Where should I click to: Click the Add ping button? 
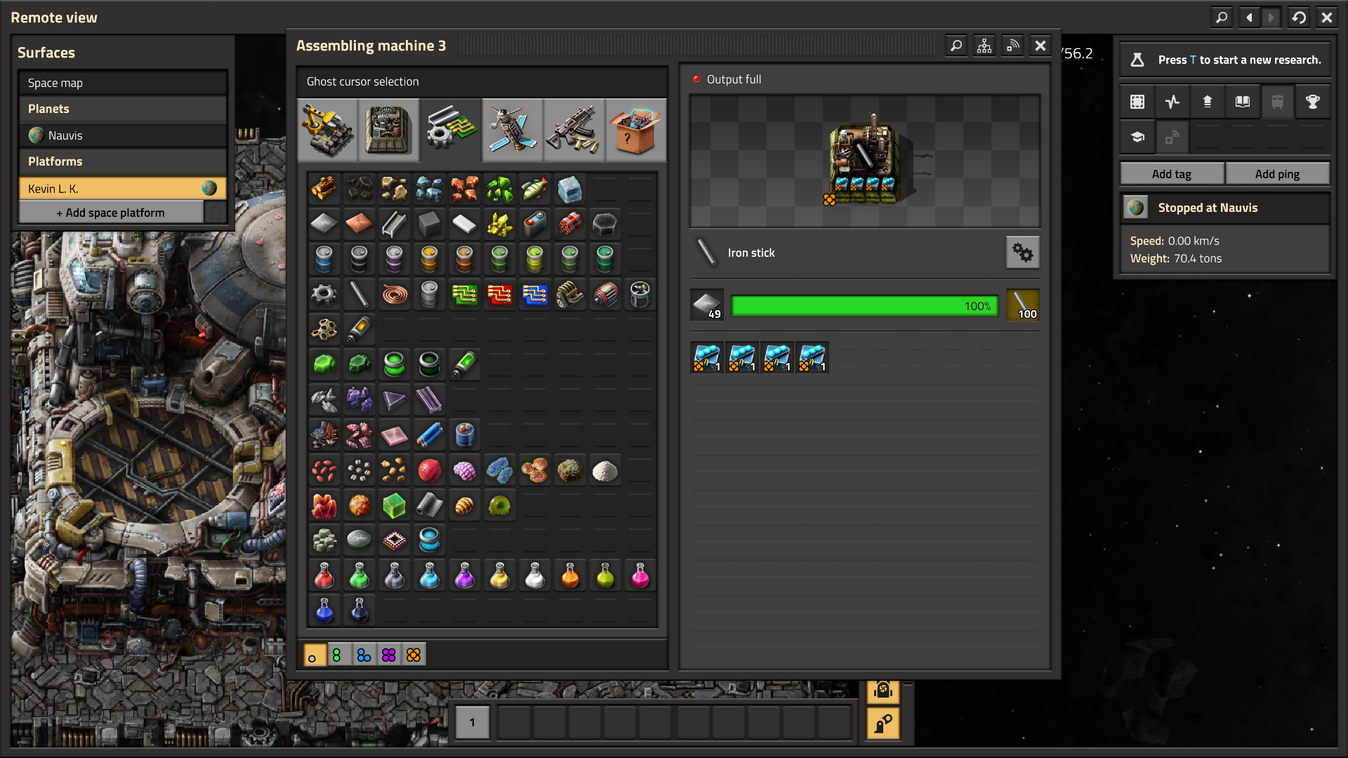1277,174
